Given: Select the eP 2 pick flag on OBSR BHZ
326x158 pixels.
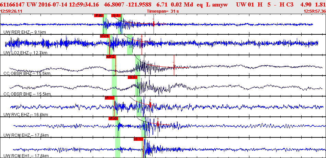Looking at the screenshot, I should tap(111, 57).
